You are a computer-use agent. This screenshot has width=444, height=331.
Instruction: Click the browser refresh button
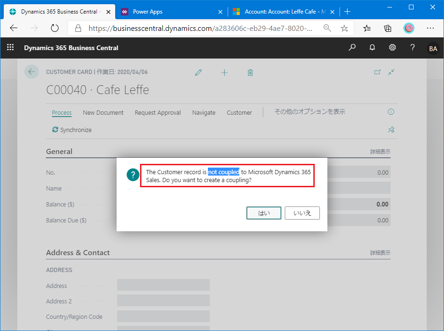(55, 28)
